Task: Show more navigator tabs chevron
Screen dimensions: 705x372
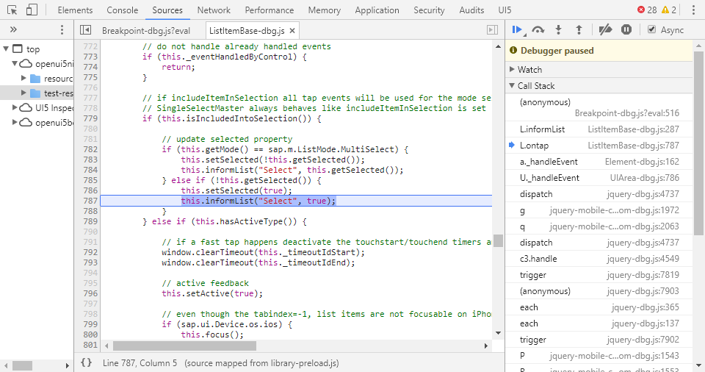Action: 13,29
